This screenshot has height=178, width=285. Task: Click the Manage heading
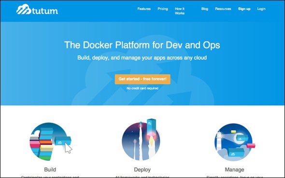pos(234,170)
